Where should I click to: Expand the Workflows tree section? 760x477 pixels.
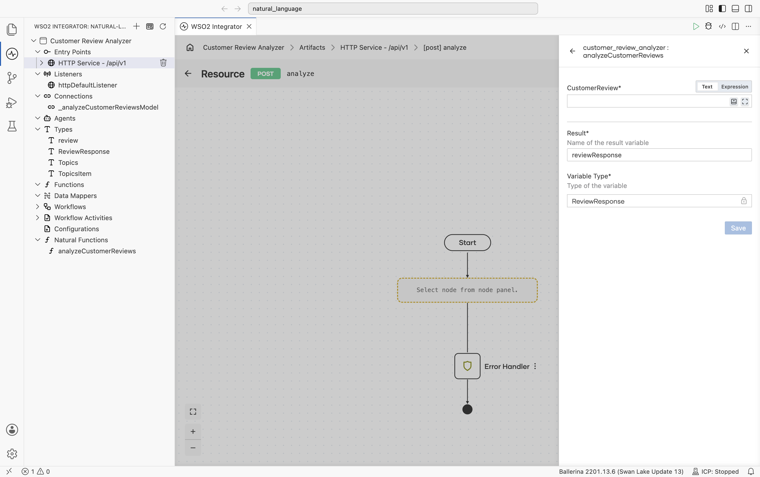pyautogui.click(x=37, y=207)
